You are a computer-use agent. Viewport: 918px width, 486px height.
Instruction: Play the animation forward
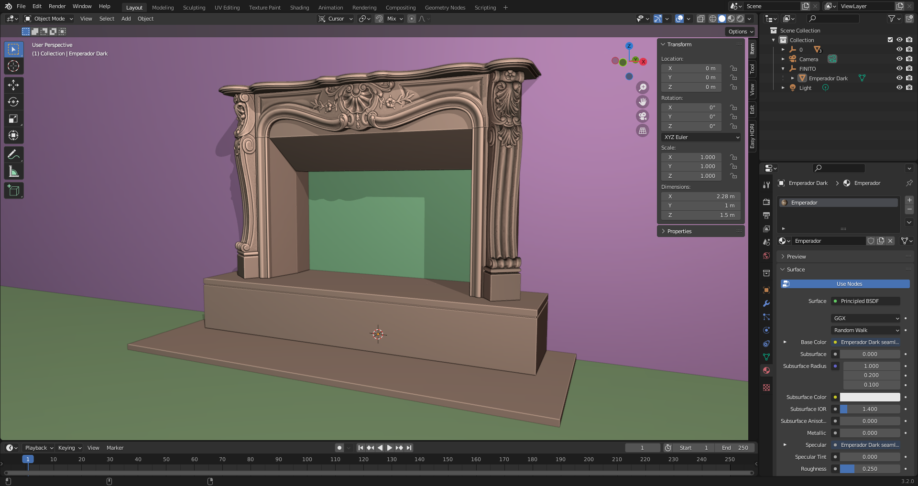click(389, 448)
